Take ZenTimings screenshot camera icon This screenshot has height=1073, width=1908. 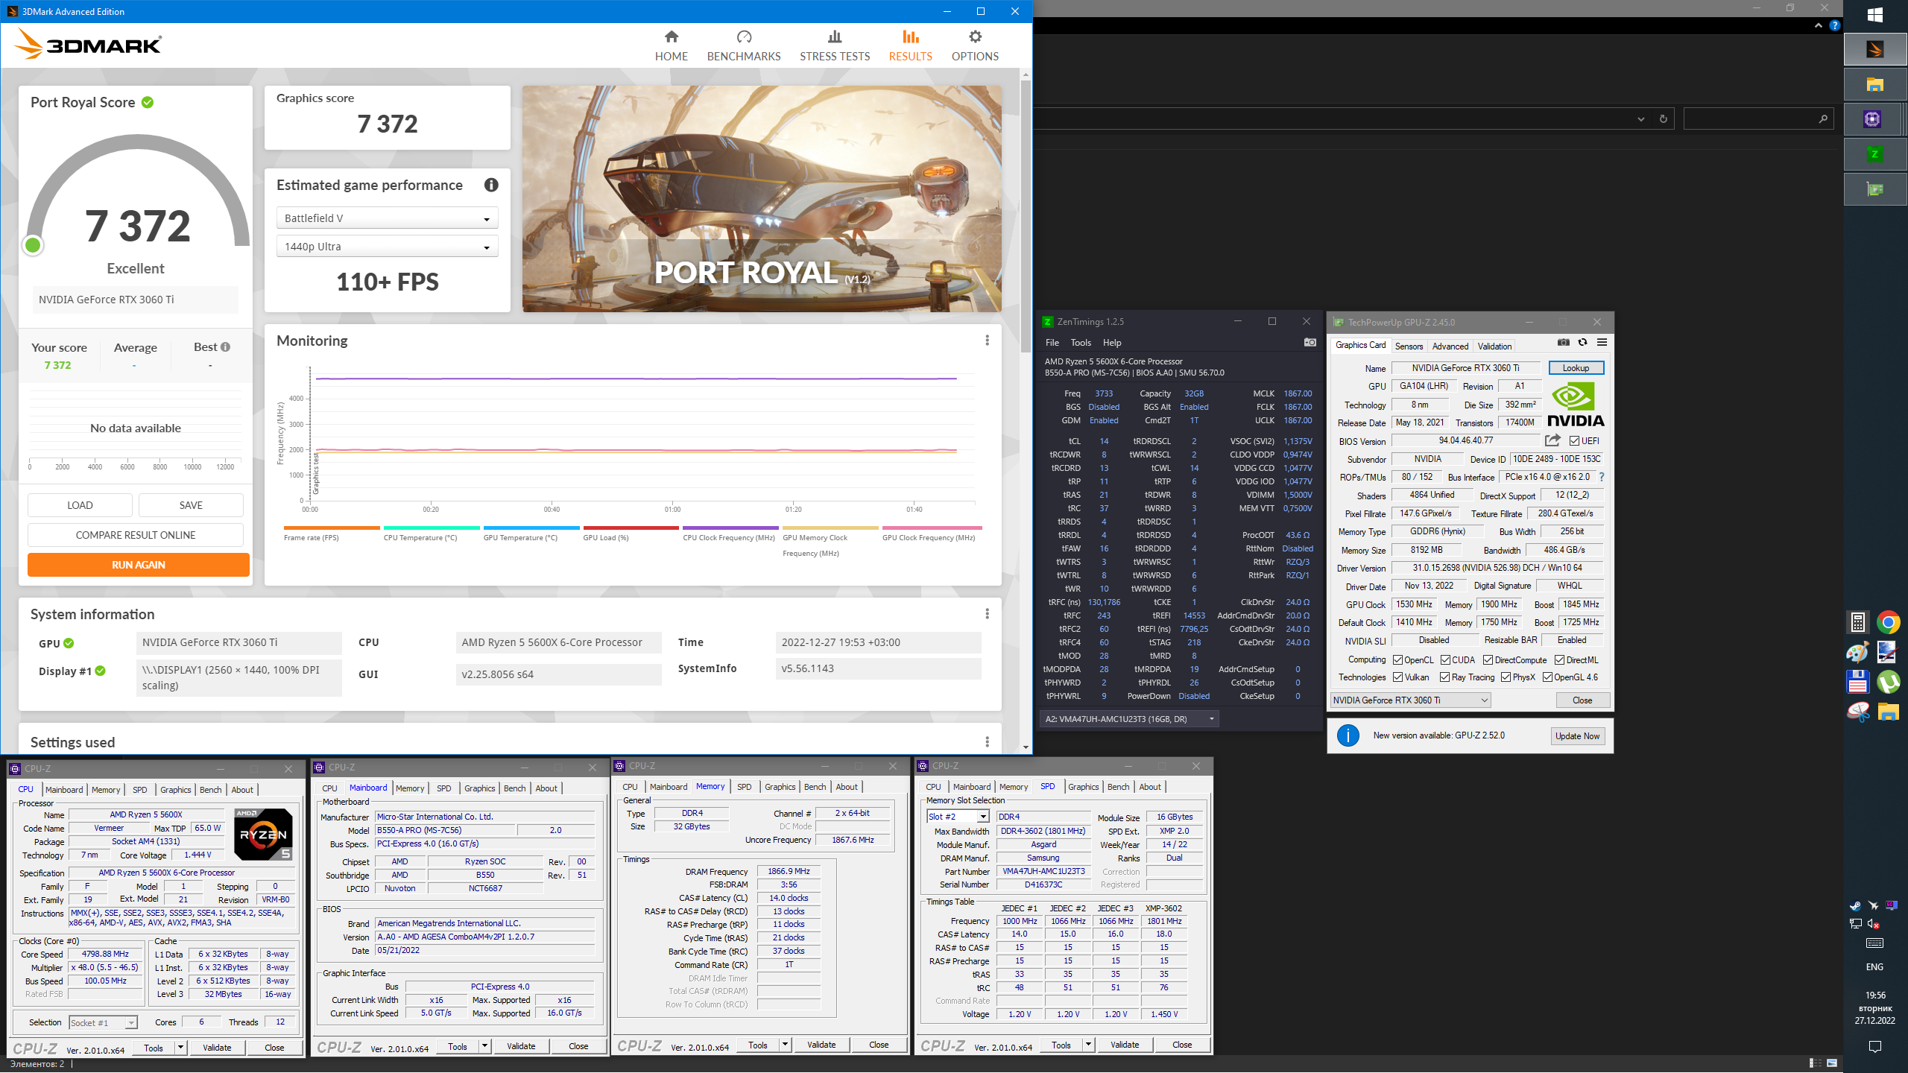tap(1310, 343)
